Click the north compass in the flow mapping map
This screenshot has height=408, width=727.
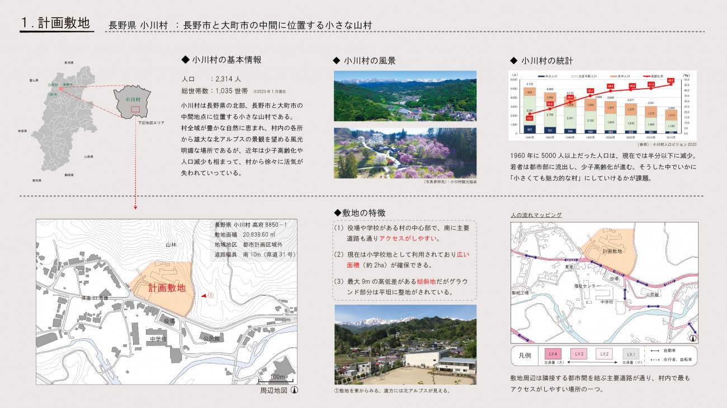click(692, 338)
